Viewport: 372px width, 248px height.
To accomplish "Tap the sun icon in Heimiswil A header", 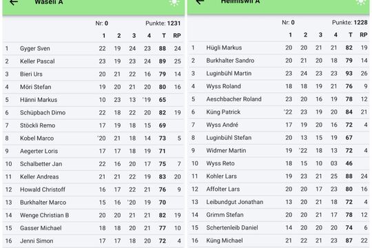I will tap(361, 2).
